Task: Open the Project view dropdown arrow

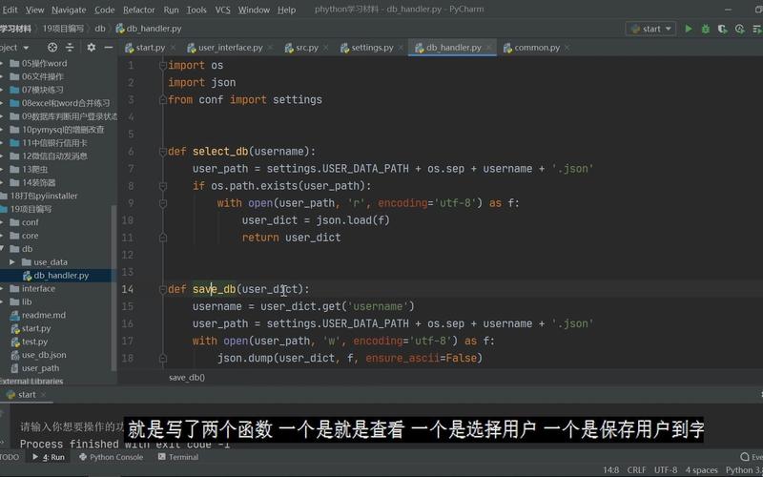Action: (26, 48)
